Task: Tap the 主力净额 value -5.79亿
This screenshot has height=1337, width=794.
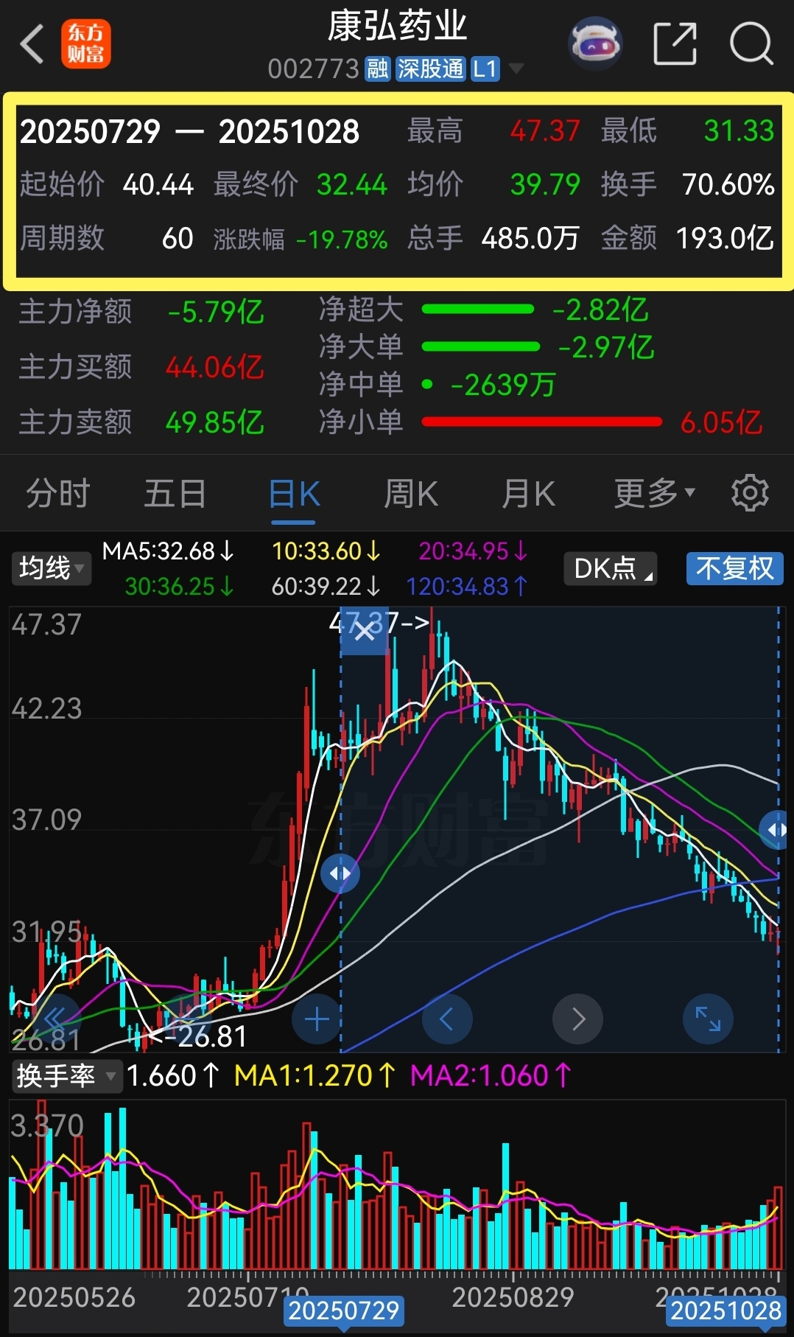Action: click(x=215, y=313)
